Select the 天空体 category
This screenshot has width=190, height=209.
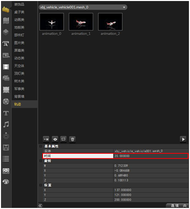coord(19,66)
